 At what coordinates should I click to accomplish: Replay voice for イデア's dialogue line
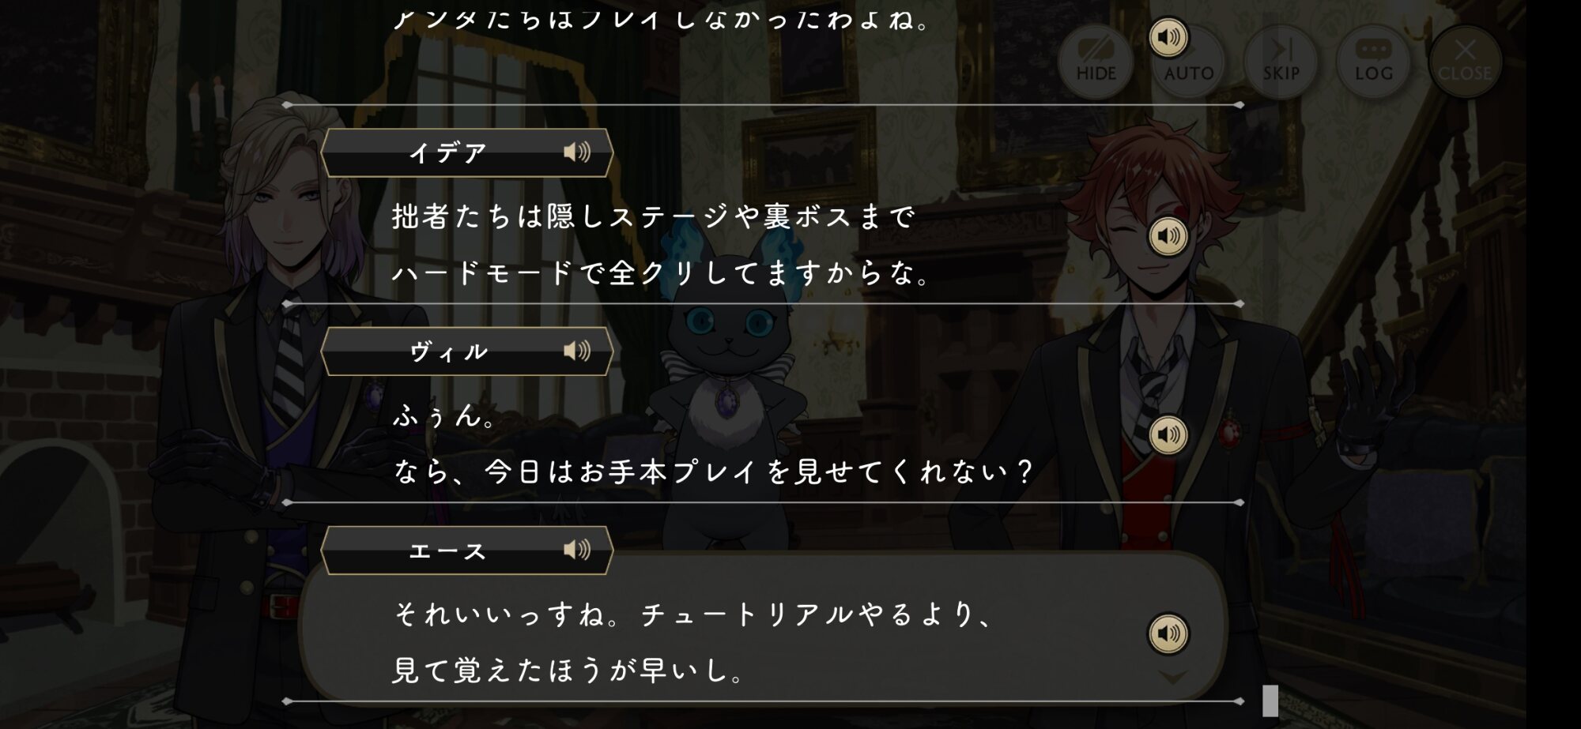1168,236
